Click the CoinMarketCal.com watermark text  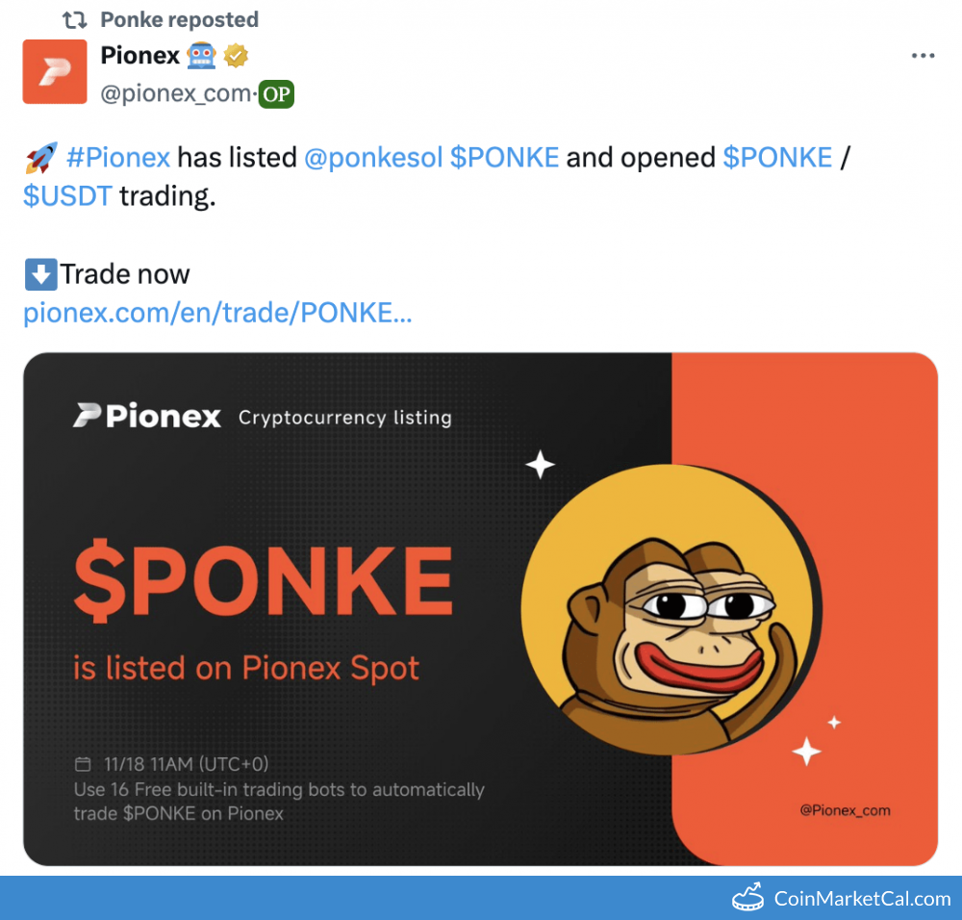click(862, 899)
